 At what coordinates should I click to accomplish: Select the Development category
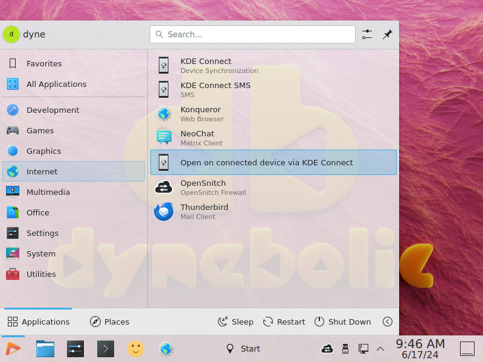click(x=74, y=110)
